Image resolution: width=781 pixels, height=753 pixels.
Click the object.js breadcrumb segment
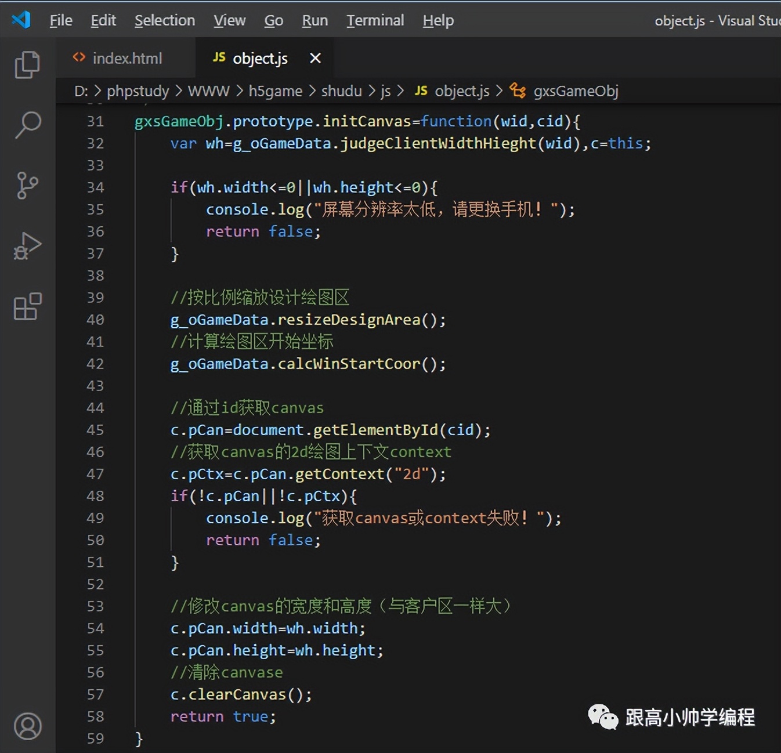452,91
